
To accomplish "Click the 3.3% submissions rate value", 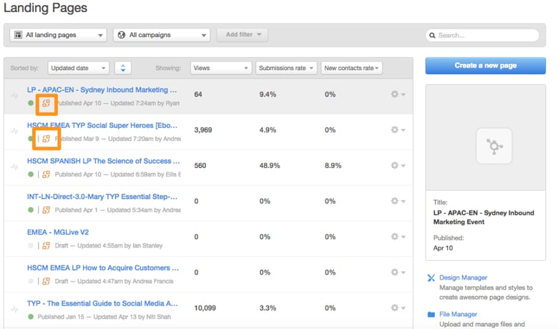I will (x=268, y=308).
